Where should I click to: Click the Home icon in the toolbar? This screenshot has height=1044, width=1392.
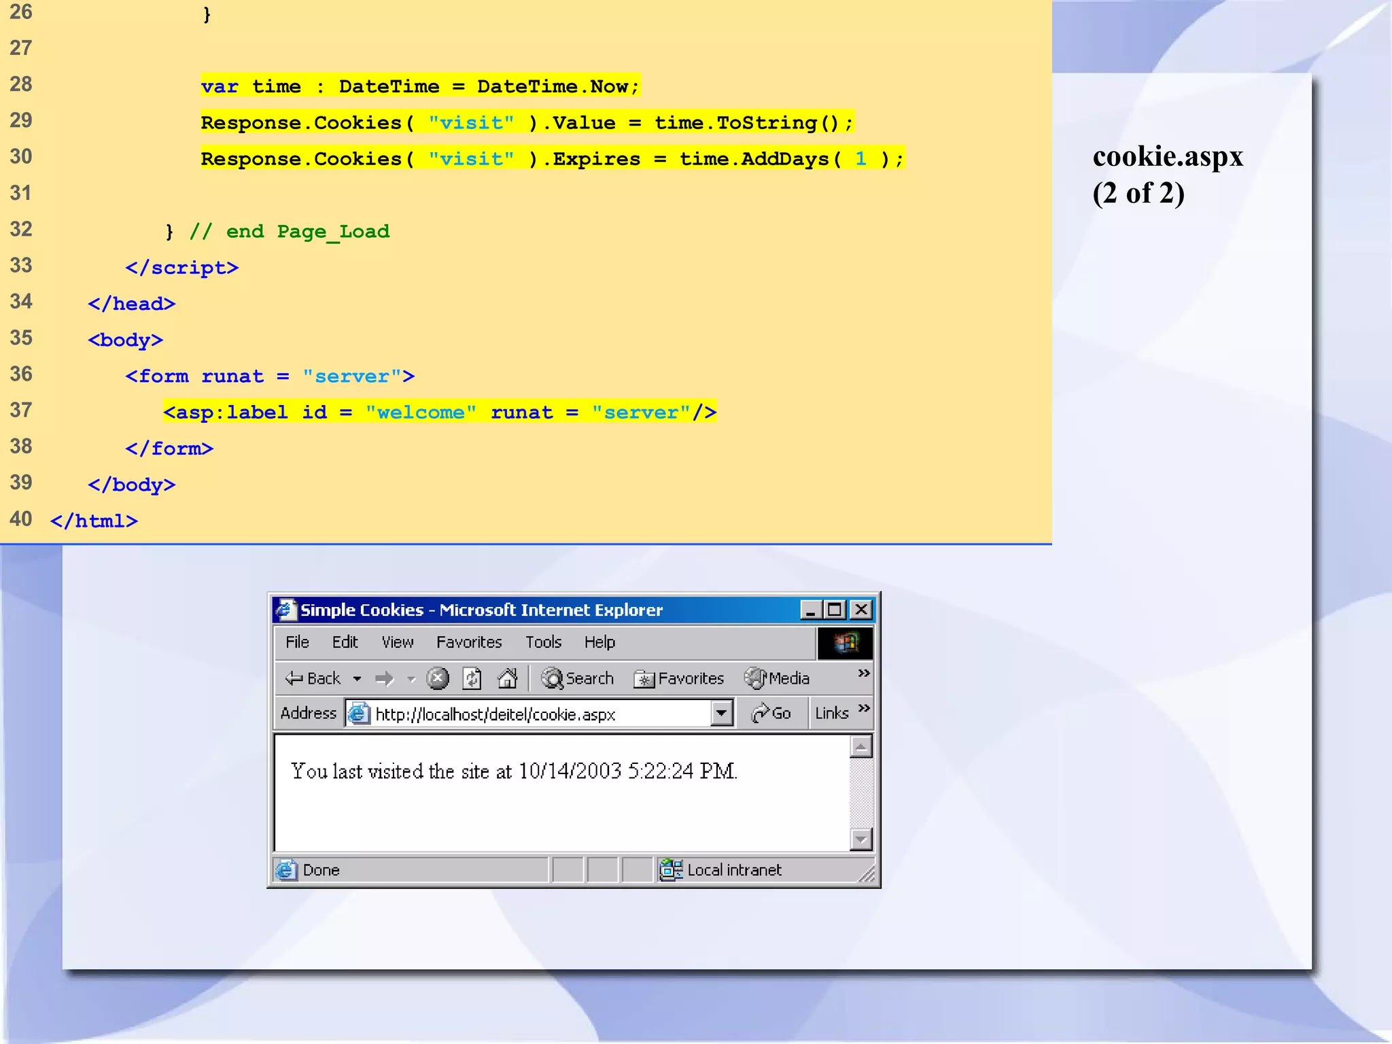click(508, 678)
